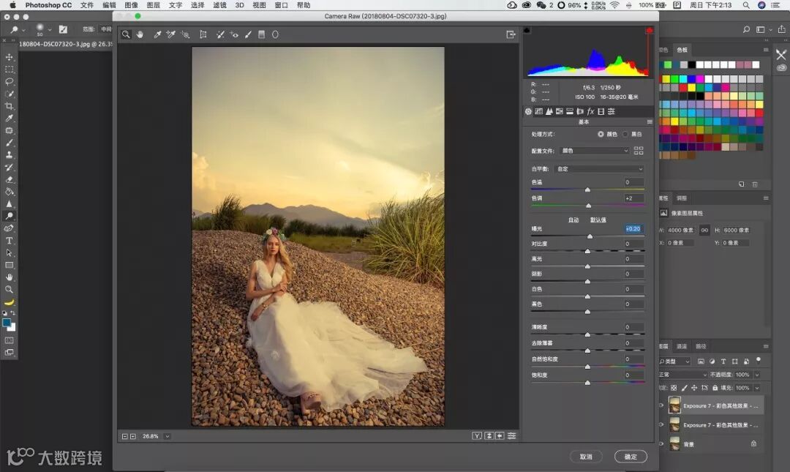Select the 颜色 treatment radio button
This screenshot has width=790, height=472.
(x=601, y=134)
